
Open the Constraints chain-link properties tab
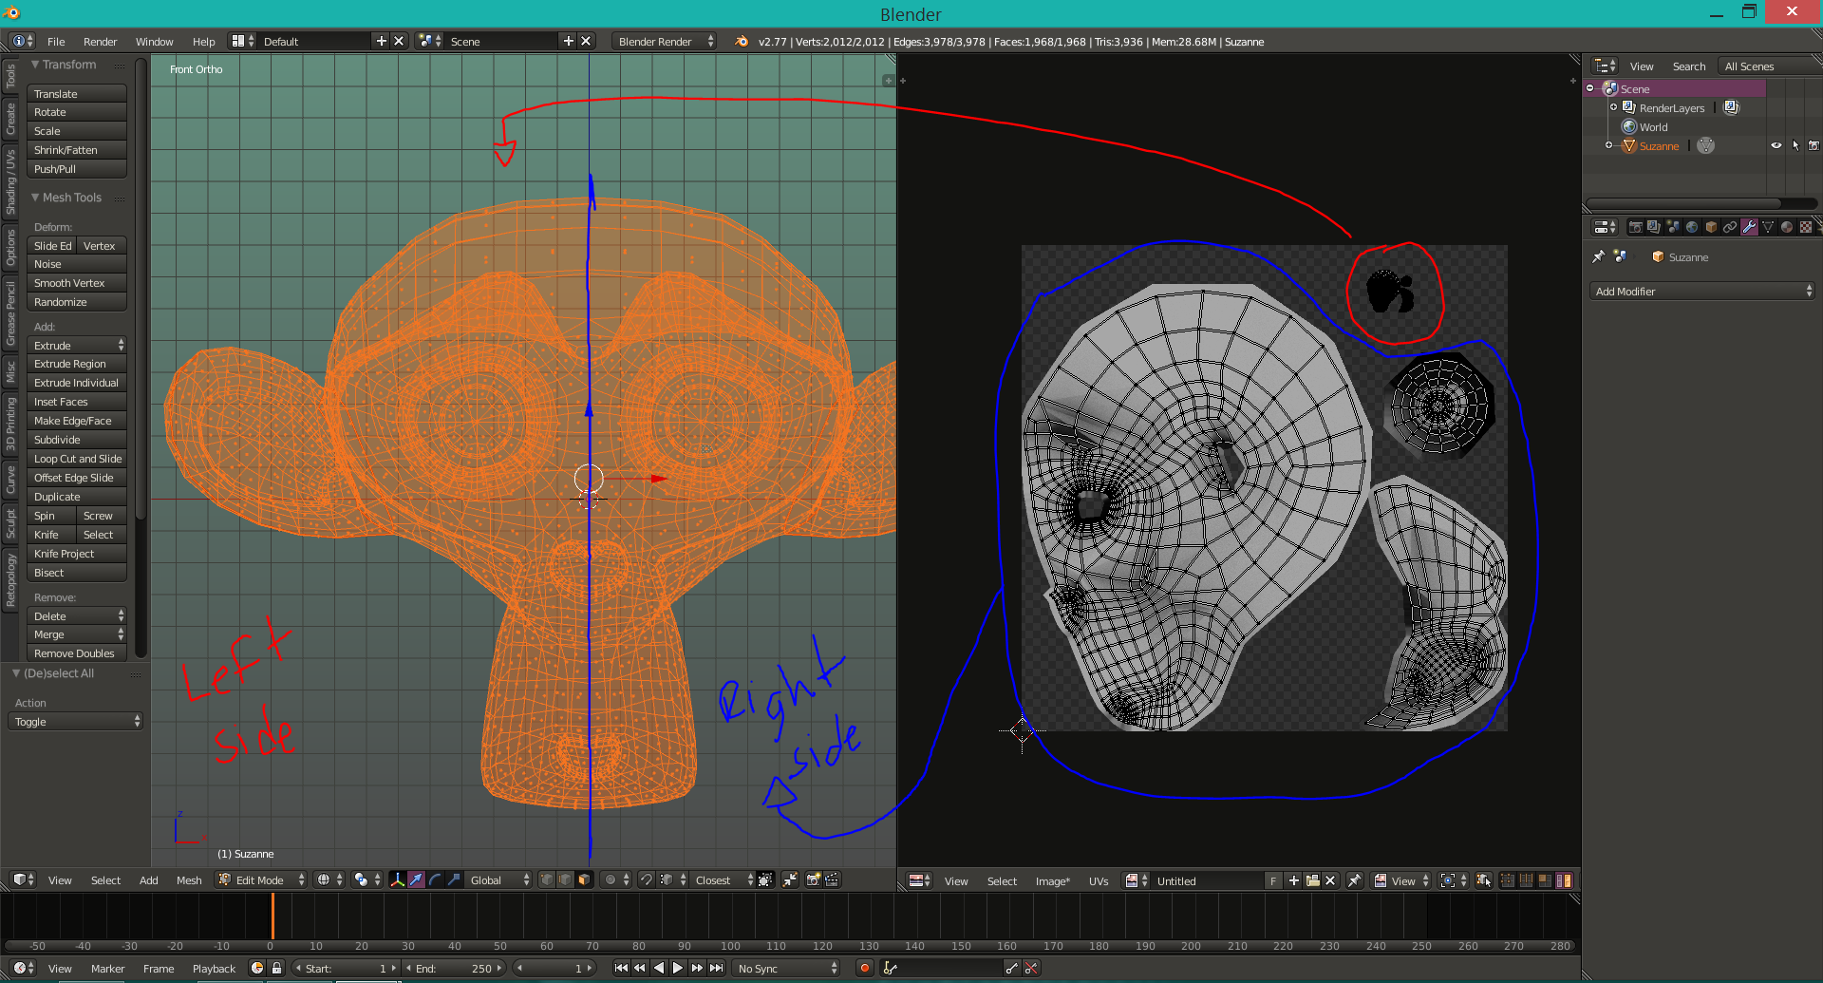pos(1730,227)
